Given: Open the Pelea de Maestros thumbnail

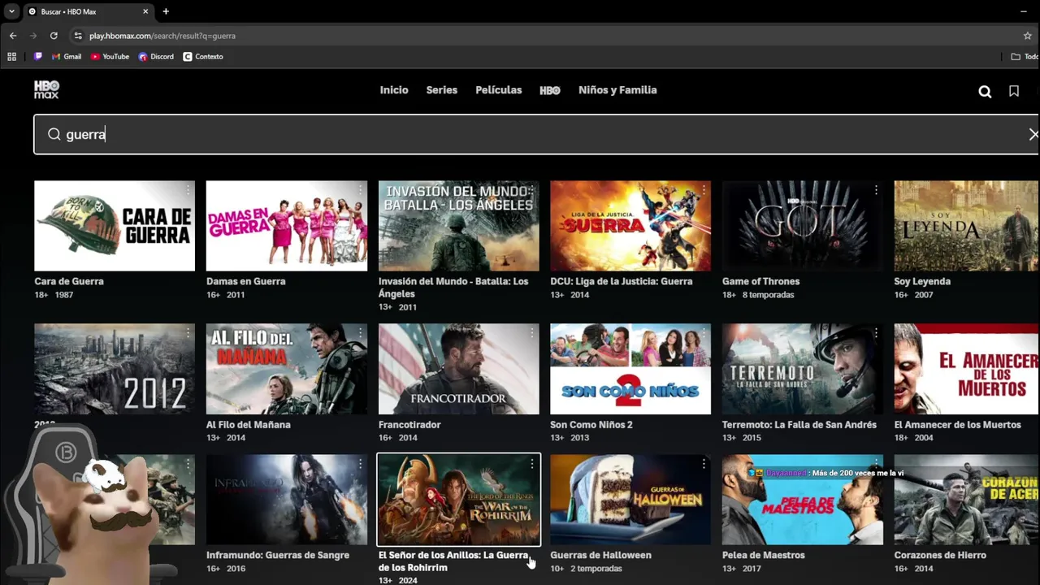Looking at the screenshot, I should click(803, 500).
